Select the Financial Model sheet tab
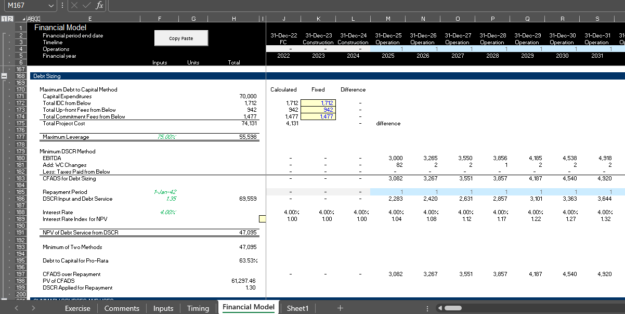 tap(249, 307)
